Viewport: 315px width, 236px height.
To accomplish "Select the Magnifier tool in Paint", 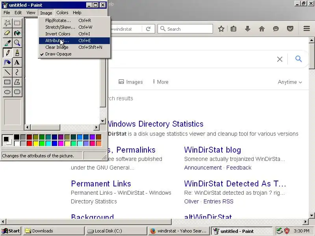I will click(x=17, y=43).
